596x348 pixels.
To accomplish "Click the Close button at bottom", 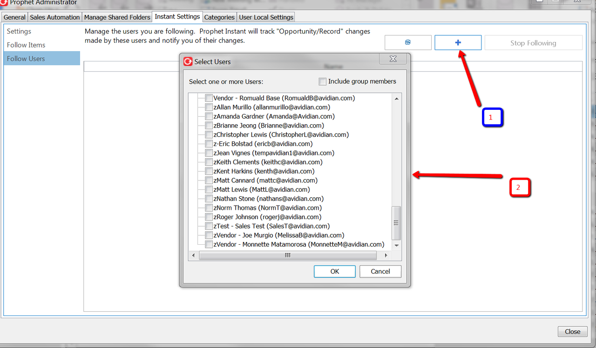I will (572, 332).
